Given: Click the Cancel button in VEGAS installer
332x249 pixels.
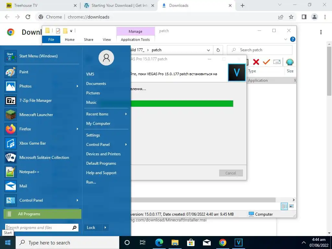Looking at the screenshot, I should click(x=231, y=173).
